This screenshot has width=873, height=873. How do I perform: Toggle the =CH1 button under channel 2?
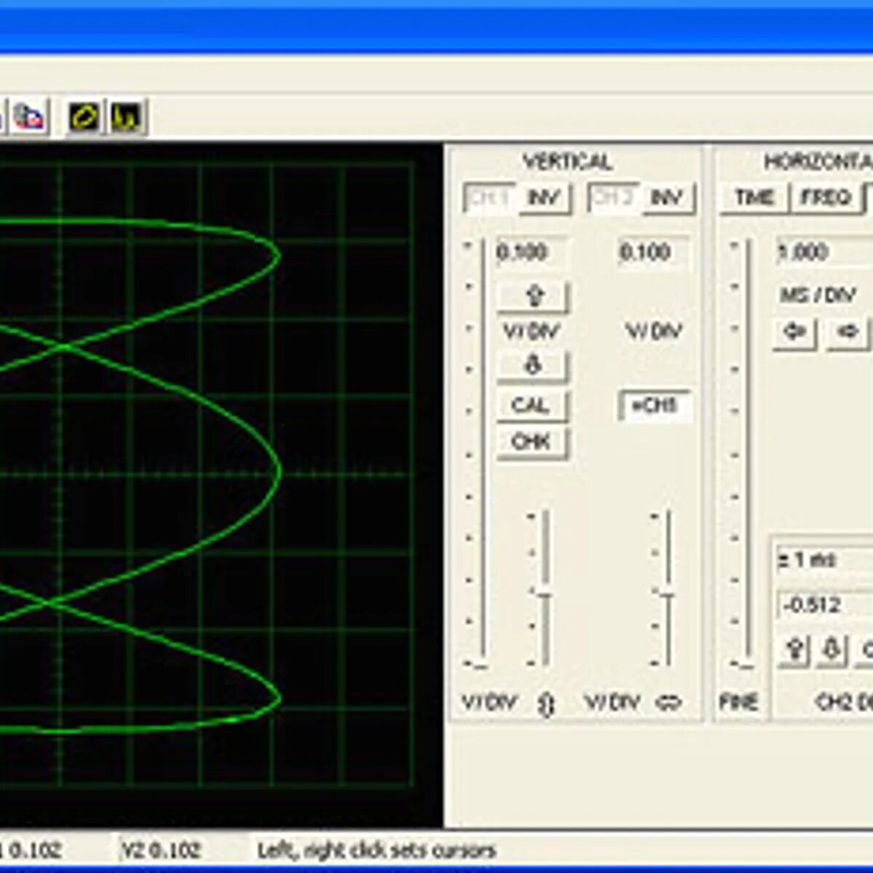coord(654,406)
